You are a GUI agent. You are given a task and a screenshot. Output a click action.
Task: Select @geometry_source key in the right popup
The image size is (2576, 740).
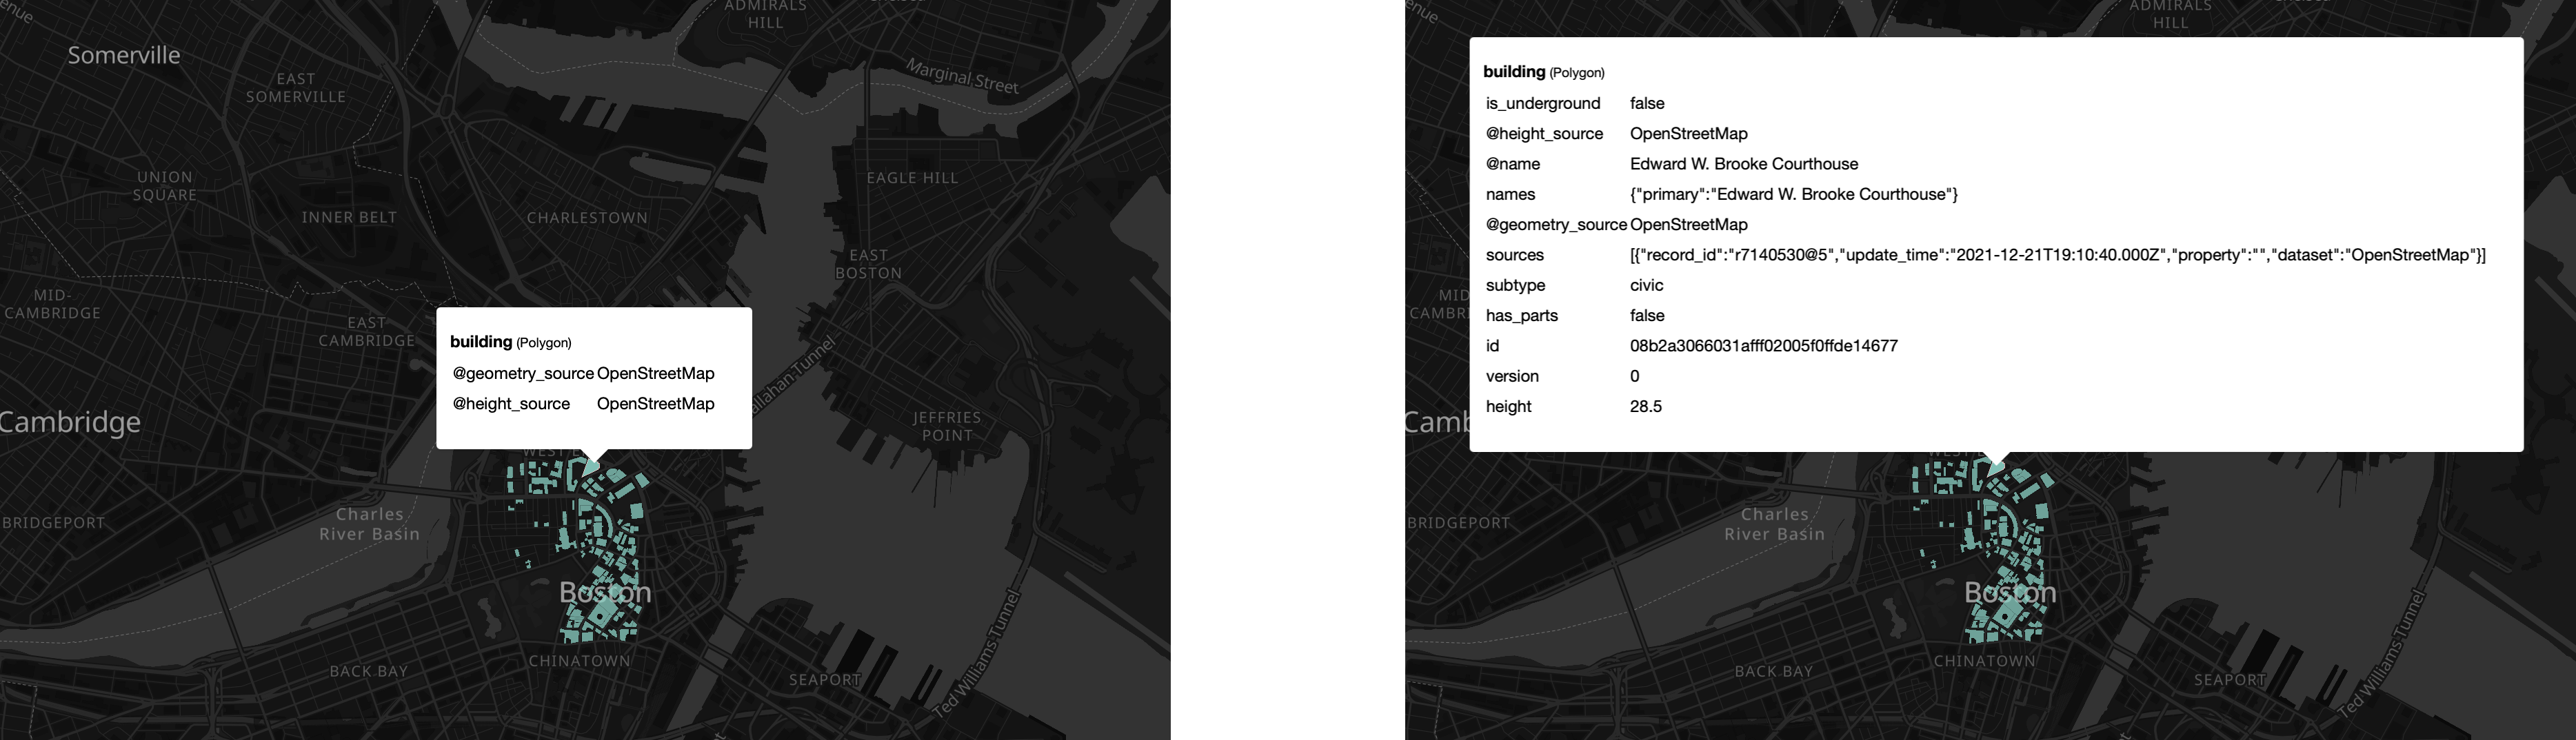[x=1556, y=225]
